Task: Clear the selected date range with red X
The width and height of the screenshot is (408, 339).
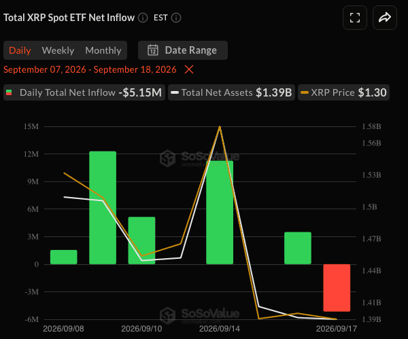Action: tap(189, 69)
